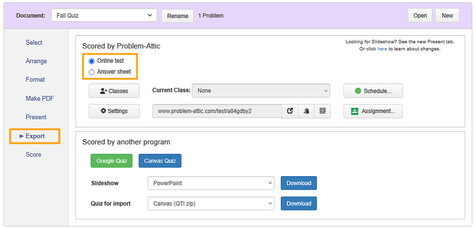
Task: Open Google Classroom Assignment button
Action: tap(373, 111)
